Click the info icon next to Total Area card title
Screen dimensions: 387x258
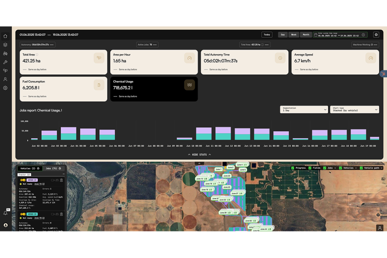(37, 55)
